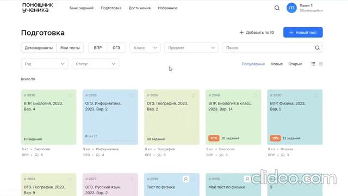
Task: Click the 10% progress badge on Биология.6 класс card
Action: tap(214, 138)
